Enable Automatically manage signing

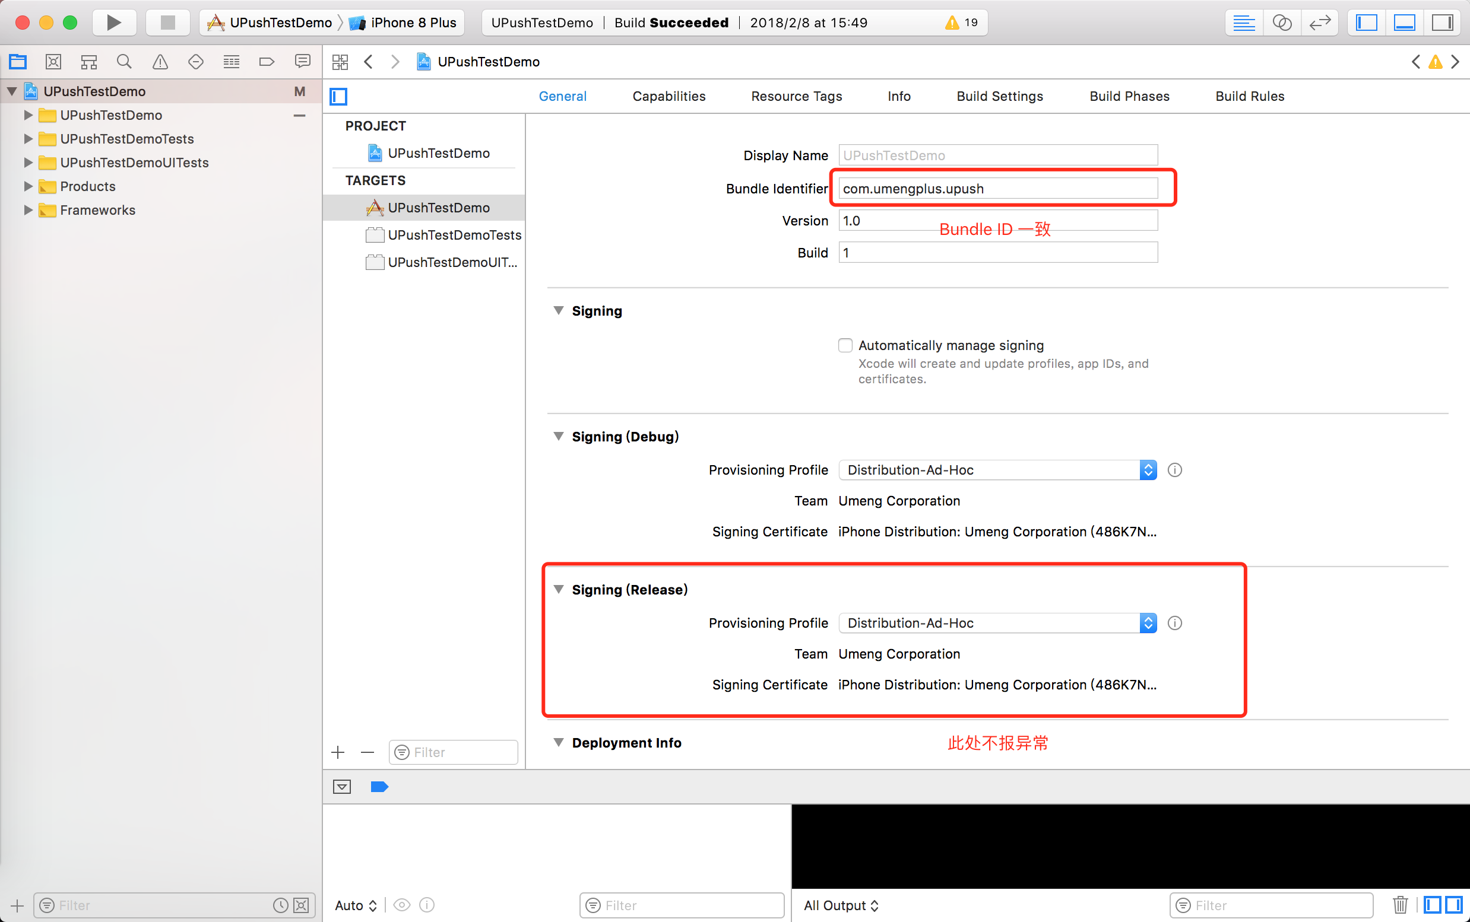(x=845, y=346)
